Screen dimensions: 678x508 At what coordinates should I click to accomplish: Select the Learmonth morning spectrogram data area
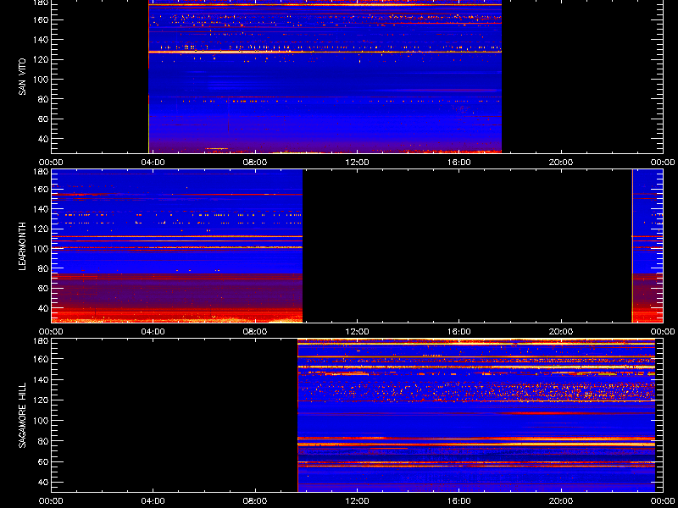(x=177, y=246)
